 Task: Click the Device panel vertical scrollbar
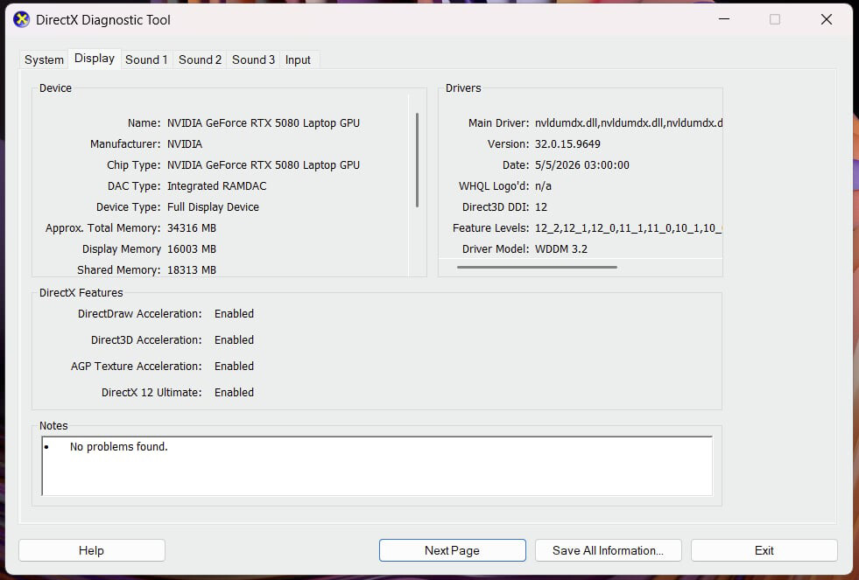coord(418,160)
